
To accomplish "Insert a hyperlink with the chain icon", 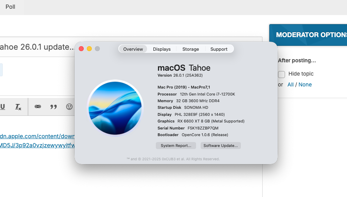I will click(37, 107).
